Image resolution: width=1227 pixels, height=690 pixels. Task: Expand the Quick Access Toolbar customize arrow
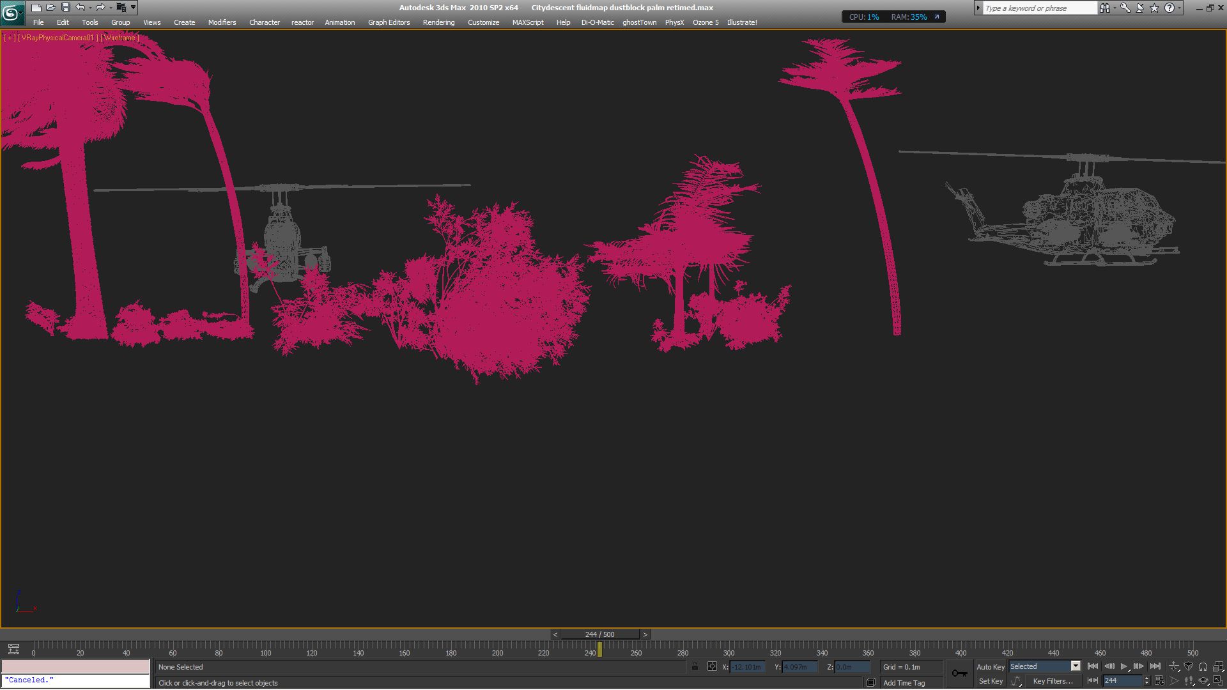pyautogui.click(x=133, y=8)
